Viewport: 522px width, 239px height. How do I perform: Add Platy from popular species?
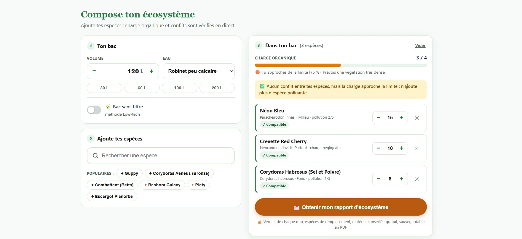198,185
